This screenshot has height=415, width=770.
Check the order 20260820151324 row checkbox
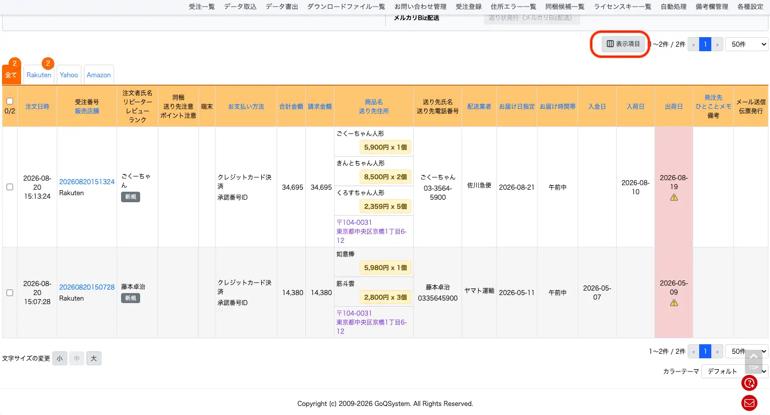point(10,187)
